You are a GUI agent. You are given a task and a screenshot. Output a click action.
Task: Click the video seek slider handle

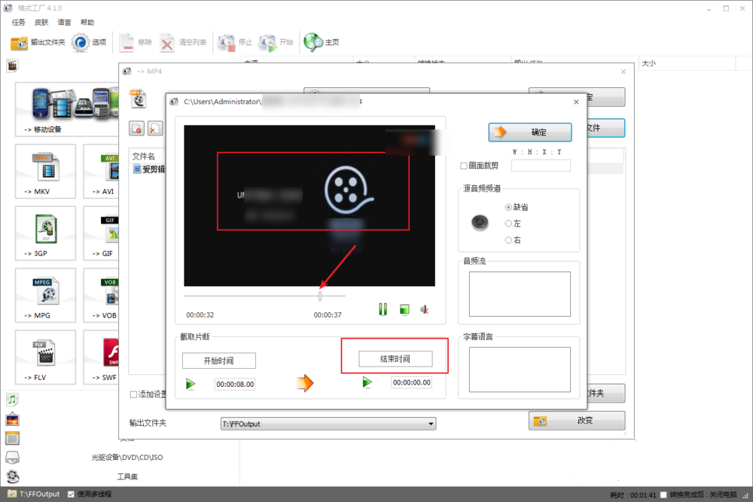tap(320, 296)
